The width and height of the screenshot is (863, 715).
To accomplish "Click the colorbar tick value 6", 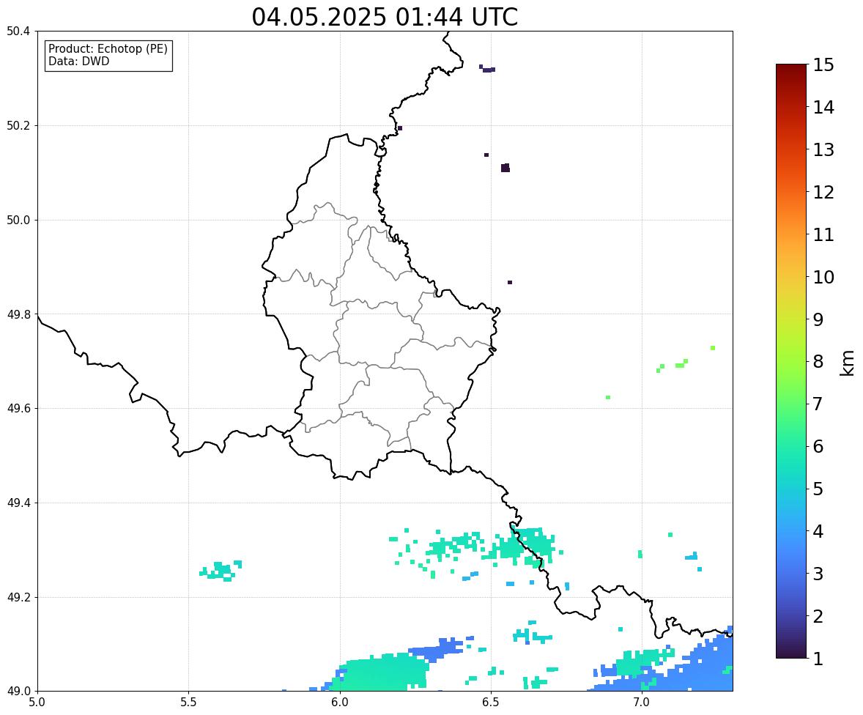I will 818,446.
